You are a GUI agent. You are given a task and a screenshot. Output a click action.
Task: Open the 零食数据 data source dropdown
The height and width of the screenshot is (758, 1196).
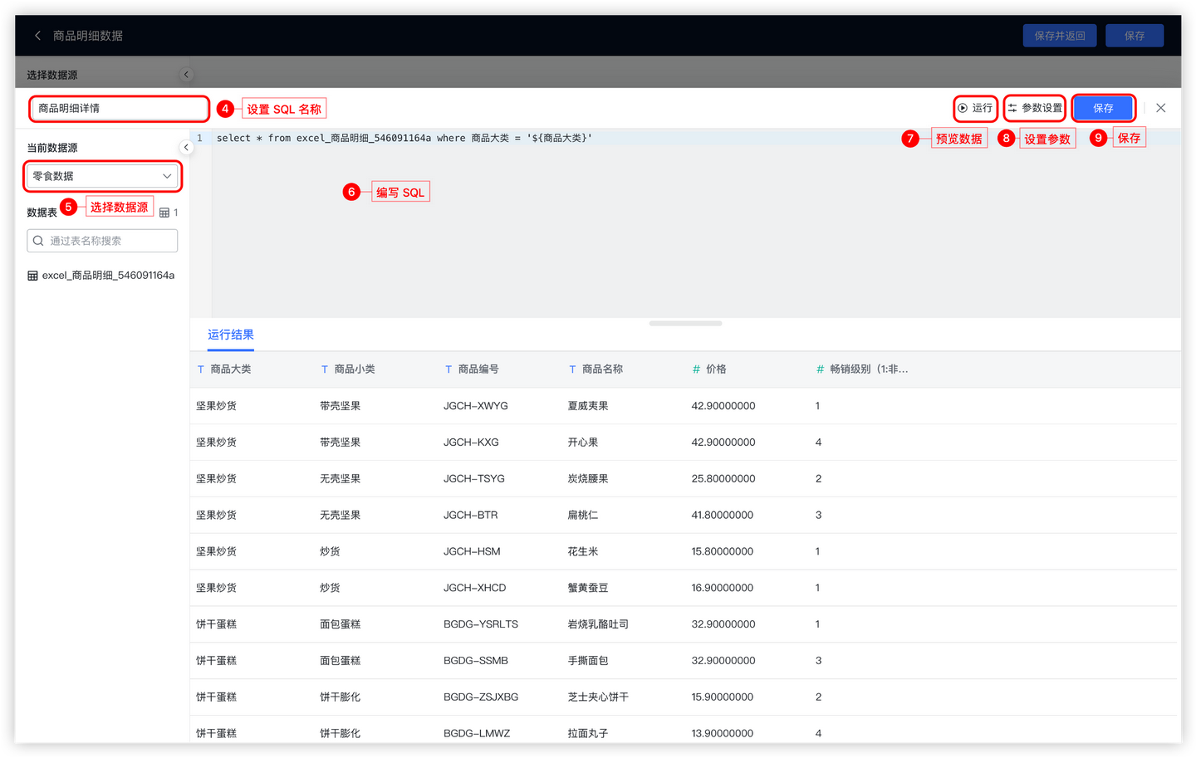[102, 176]
